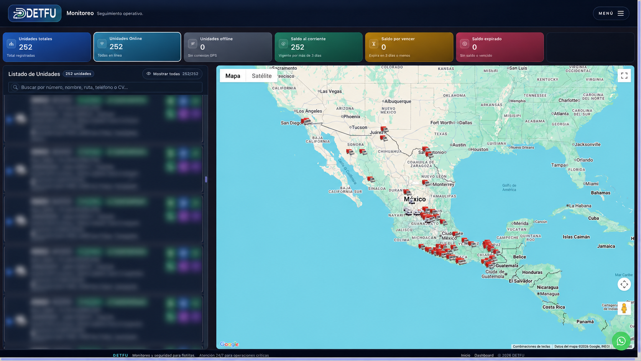The image size is (641, 361).
Task: Click the Unidades totales card icon
Action: (x=12, y=44)
